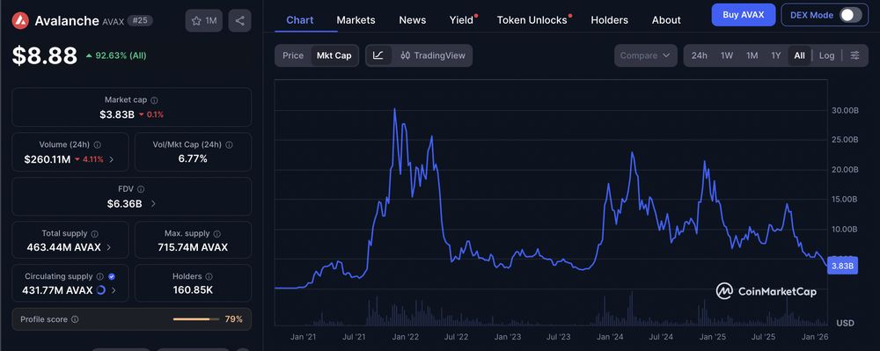Open chart settings sliders icon
The height and width of the screenshot is (351, 880).
click(x=854, y=55)
